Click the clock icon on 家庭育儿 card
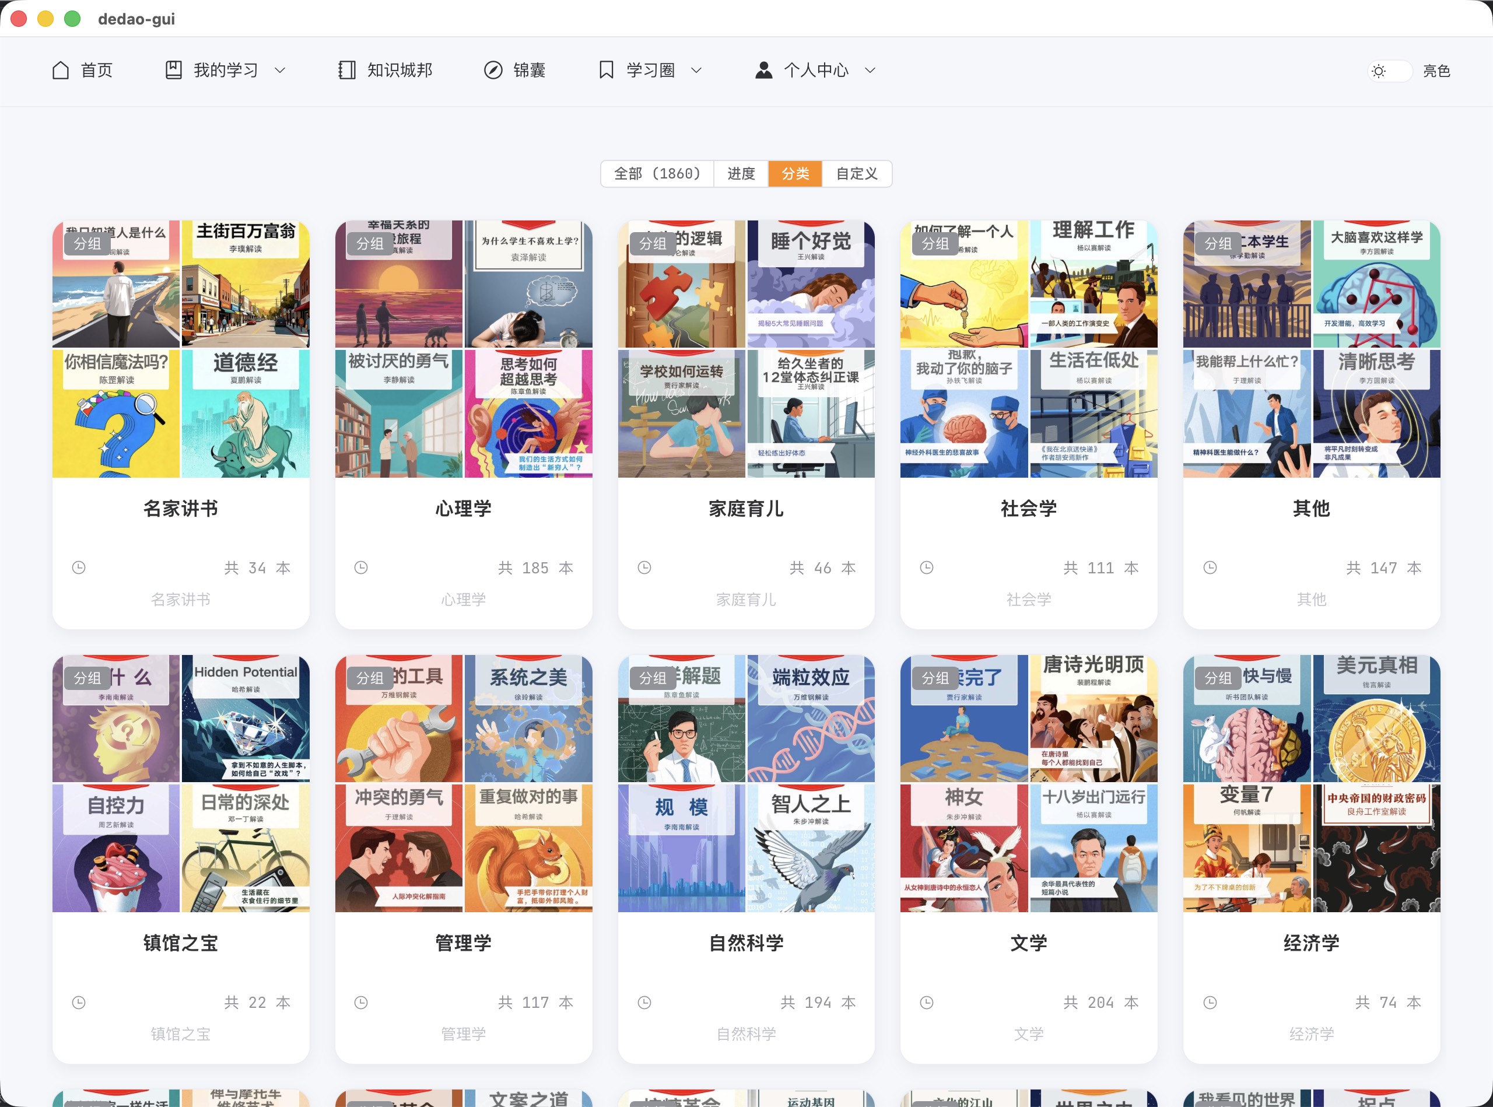This screenshot has width=1493, height=1107. (x=644, y=567)
